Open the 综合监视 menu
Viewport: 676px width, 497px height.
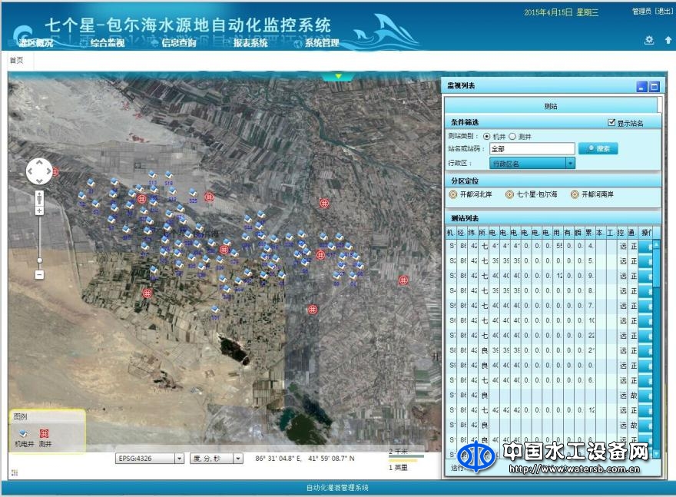click(107, 43)
